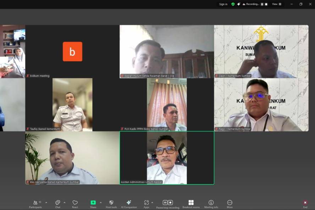
Task: Open the Chat panel
Action: (x=57, y=204)
